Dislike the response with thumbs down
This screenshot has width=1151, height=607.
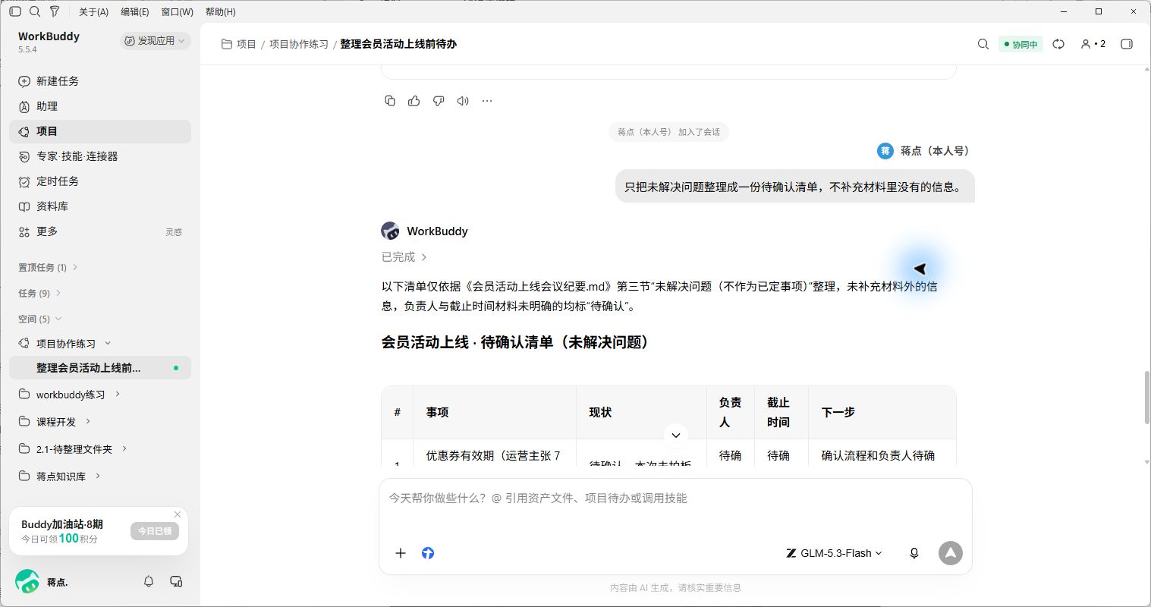pos(439,101)
